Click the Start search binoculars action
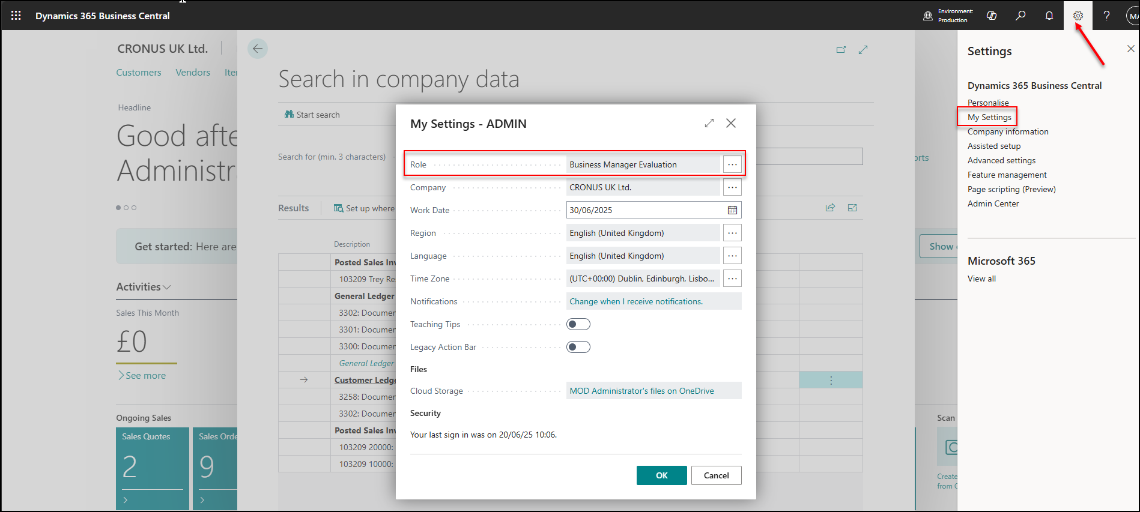 coord(312,115)
